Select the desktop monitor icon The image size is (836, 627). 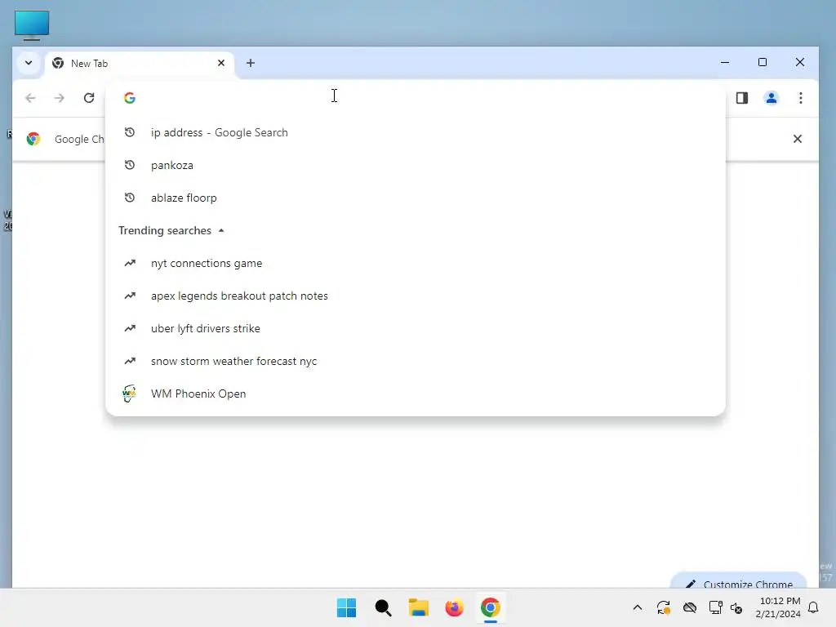[x=32, y=25]
